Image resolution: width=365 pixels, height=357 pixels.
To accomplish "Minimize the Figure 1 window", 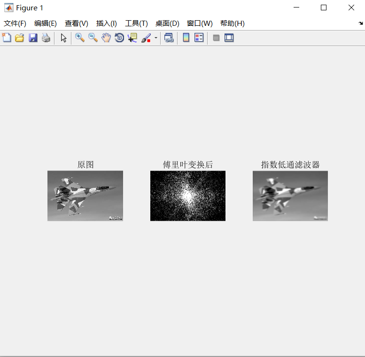I will (x=296, y=8).
